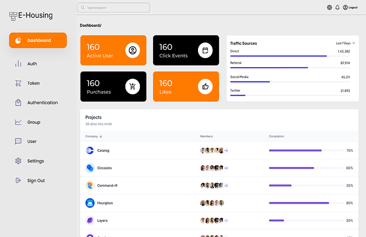This screenshot has width=366, height=237.
Task: Click the Hourglass company logo icon
Action: tap(90, 203)
